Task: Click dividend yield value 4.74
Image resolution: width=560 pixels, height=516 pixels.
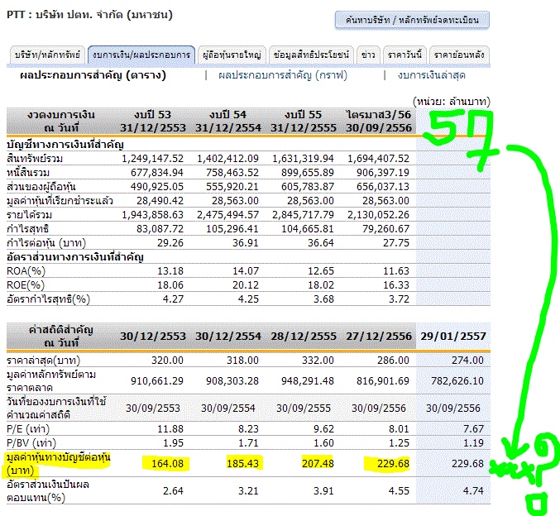Action: coord(473,491)
